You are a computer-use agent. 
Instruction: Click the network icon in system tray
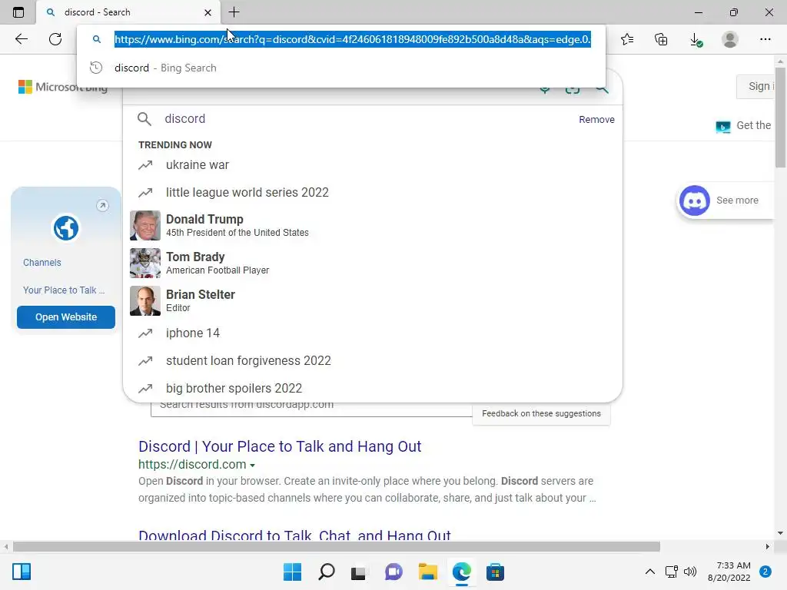671,572
